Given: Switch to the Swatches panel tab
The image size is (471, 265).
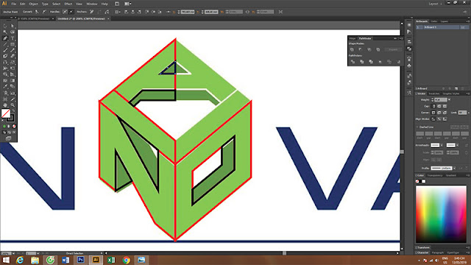Looking at the screenshot, I should pyautogui.click(x=433, y=93).
